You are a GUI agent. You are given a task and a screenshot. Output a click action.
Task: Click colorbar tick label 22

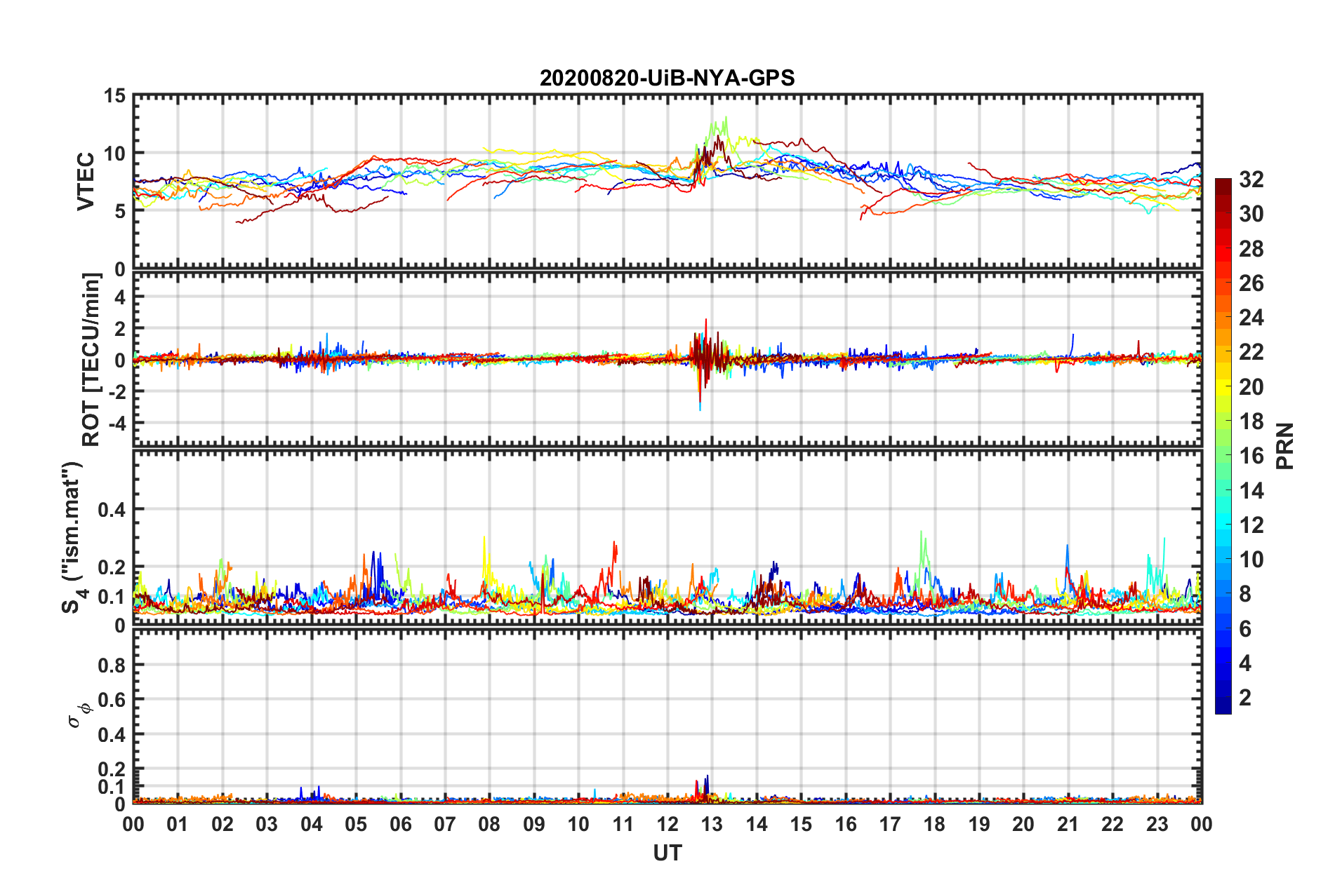coord(1251,352)
